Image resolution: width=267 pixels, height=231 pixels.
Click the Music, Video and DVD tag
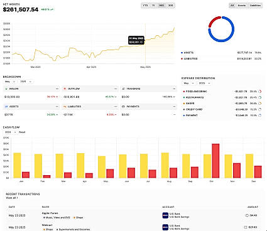(x=57, y=218)
